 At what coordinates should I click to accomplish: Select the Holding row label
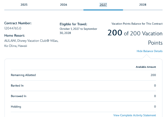(x=16, y=107)
